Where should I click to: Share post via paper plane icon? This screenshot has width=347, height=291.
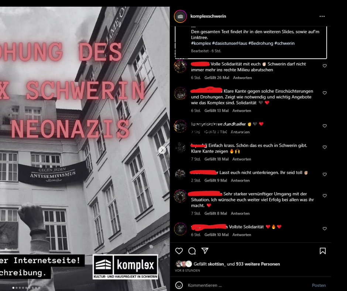click(205, 251)
